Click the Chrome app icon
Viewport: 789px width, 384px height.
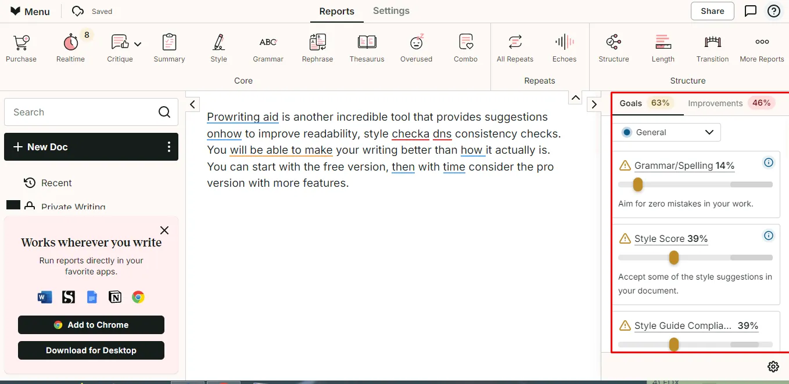click(138, 297)
